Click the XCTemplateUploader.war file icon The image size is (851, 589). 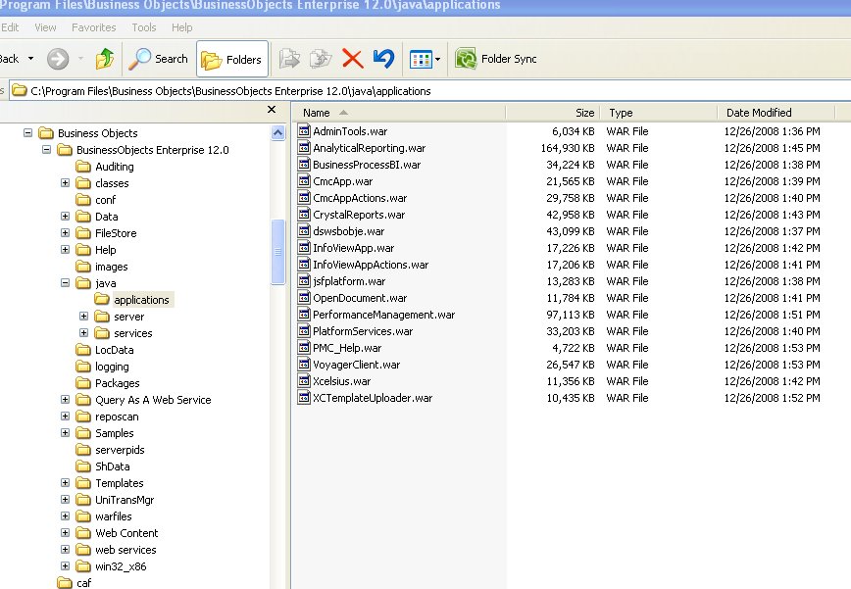click(304, 398)
